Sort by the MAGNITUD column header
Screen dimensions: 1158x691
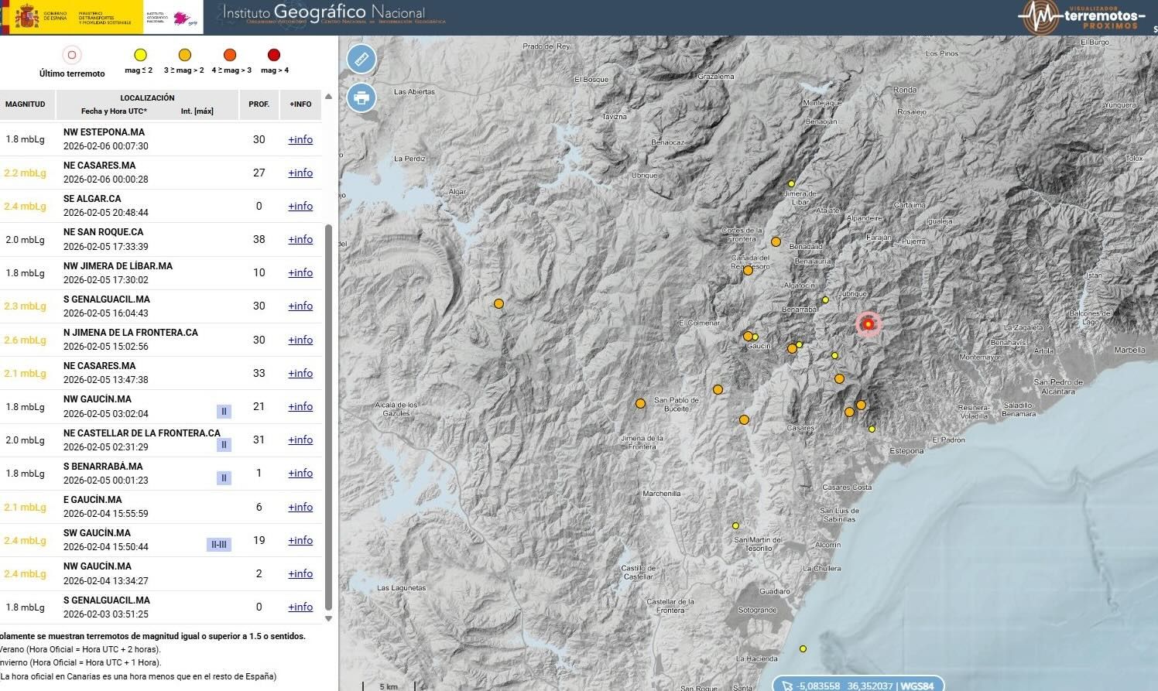pos(27,104)
